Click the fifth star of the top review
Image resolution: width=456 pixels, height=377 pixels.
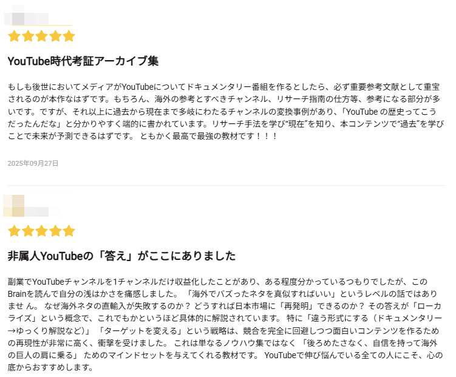coord(69,36)
